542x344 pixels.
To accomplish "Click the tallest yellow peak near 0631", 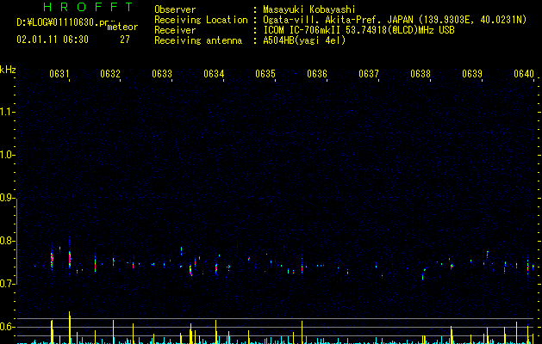I will pos(70,327).
